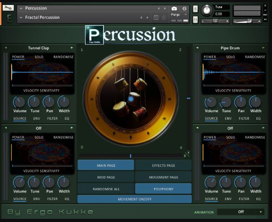Expand the Fractal Percussion preset menu arrow
This screenshot has height=222, width=272.
(x=21, y=17)
